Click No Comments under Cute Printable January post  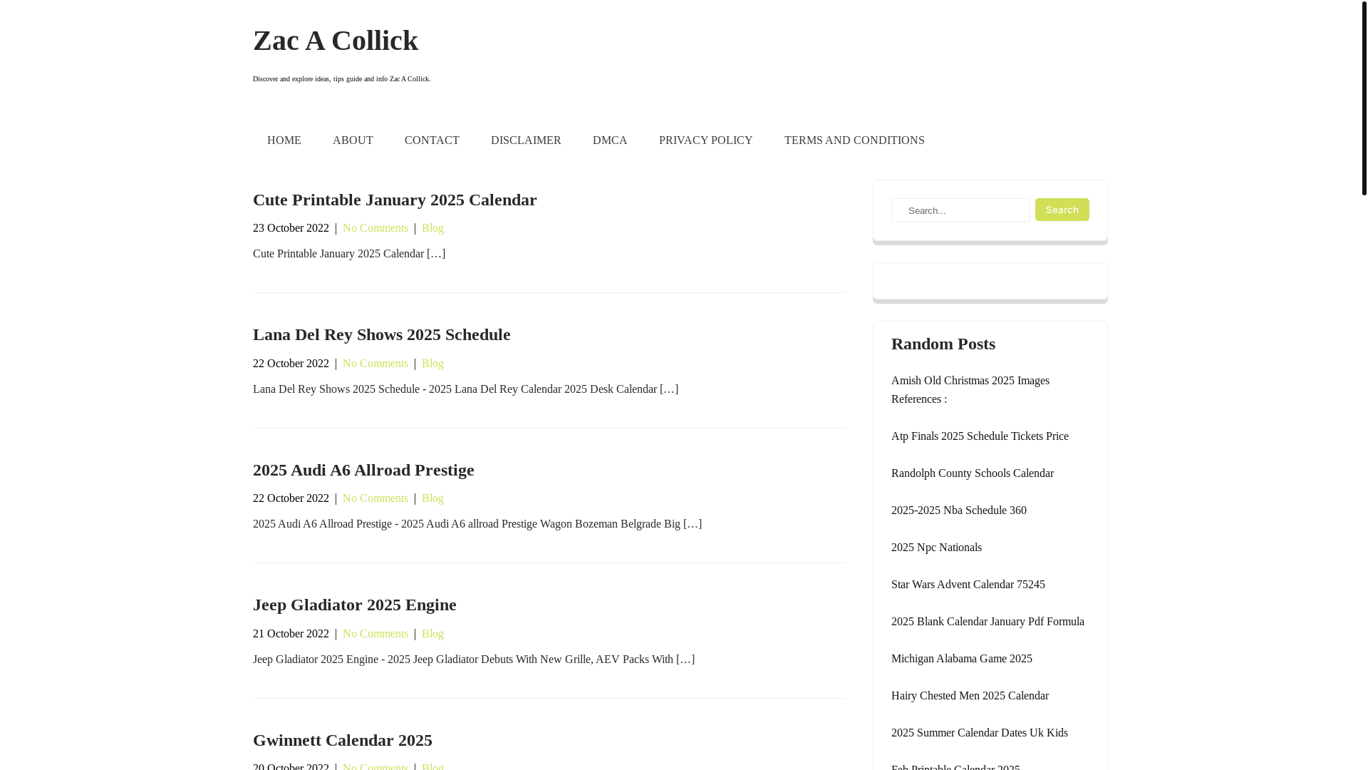375,228
